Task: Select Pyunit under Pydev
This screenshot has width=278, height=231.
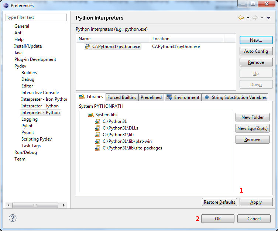Action: (x=28, y=132)
